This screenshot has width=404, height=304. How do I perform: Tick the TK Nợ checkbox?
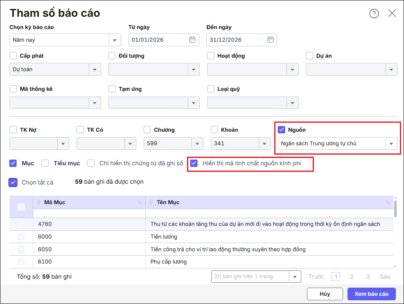(x=13, y=130)
